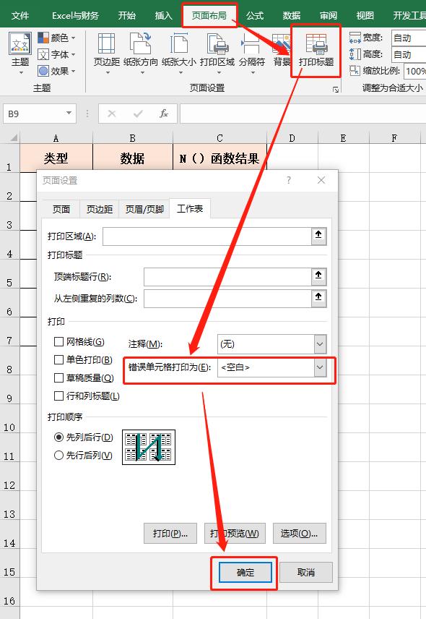Image resolution: width=426 pixels, height=619 pixels.
Task: Open the 字体 theme fonts menu
Action: tap(56, 54)
